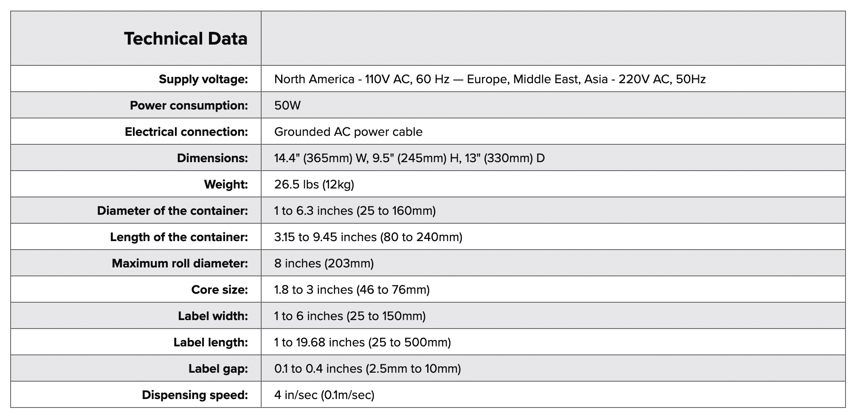Click the 26.5 lbs (12kg) value

[314, 185]
